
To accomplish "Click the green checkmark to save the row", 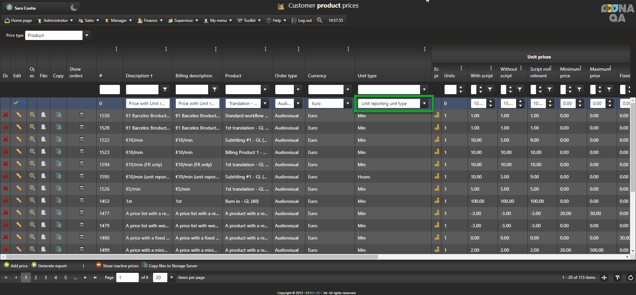I will [x=16, y=103].
